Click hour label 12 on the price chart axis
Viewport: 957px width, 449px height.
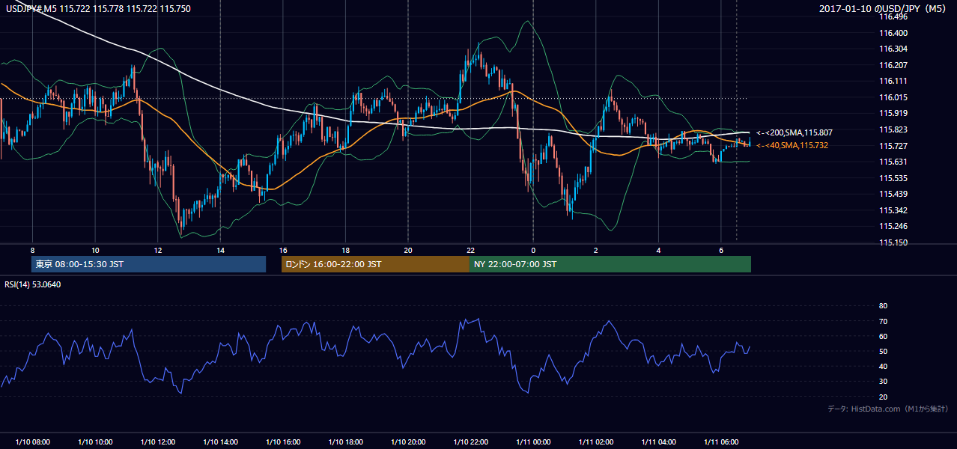coord(157,250)
